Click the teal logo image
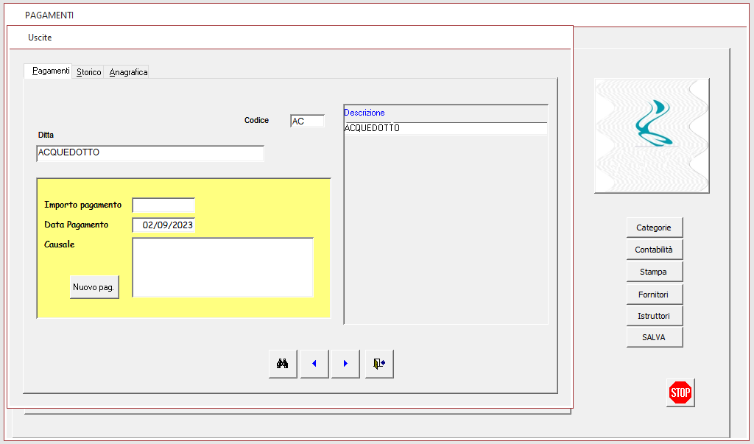Image resolution: width=754 pixels, height=444 pixels. [x=652, y=136]
